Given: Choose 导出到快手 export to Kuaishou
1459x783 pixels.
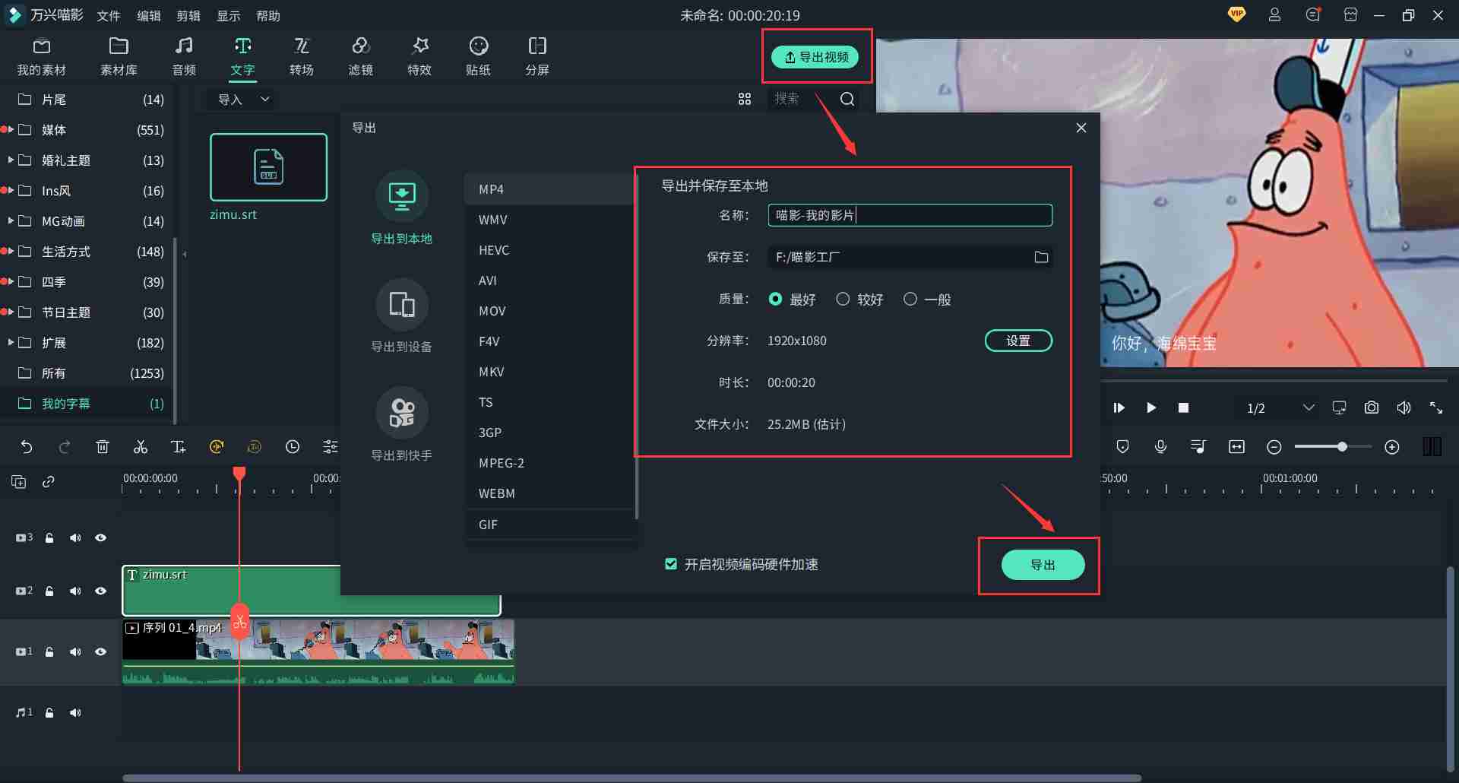Looking at the screenshot, I should pos(401,425).
